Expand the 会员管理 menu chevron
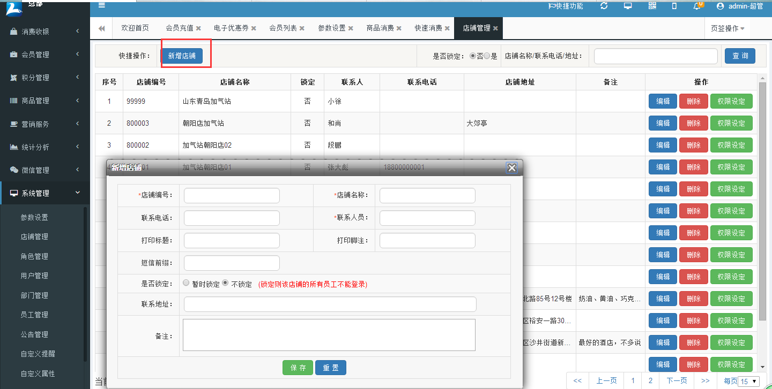 77,54
